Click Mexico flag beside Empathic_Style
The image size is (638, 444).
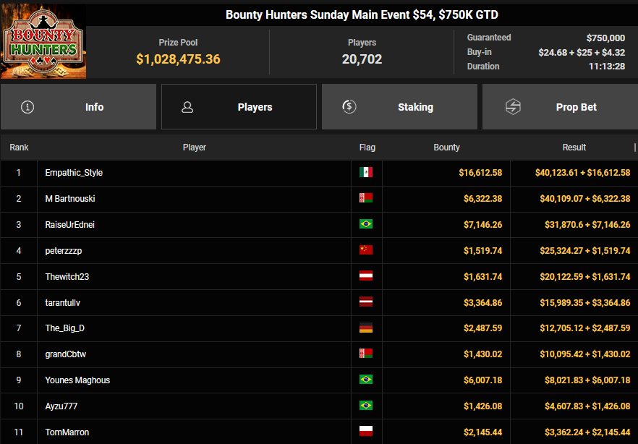coord(366,173)
